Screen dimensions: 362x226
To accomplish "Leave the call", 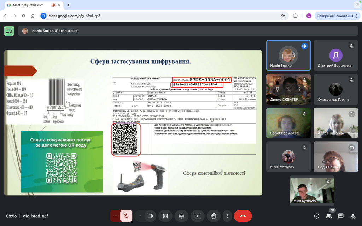I will click(243, 216).
